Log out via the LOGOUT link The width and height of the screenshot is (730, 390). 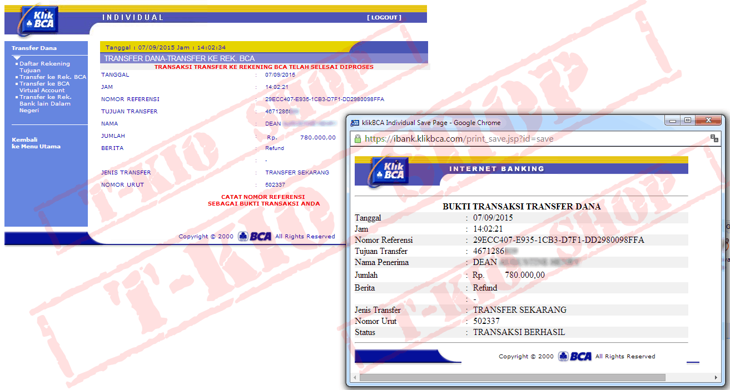384,18
